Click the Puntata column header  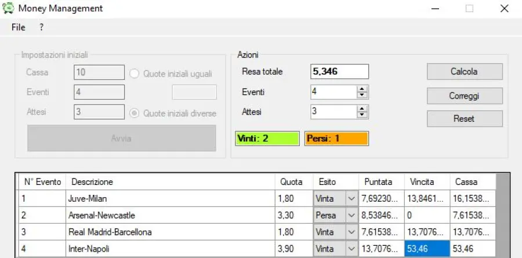click(x=382, y=182)
